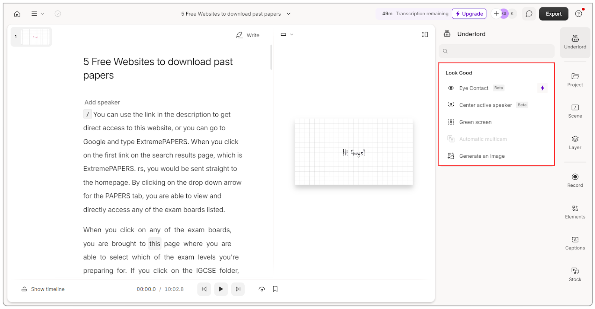Click the slash scene marker in script
The image size is (595, 309).
tap(87, 115)
